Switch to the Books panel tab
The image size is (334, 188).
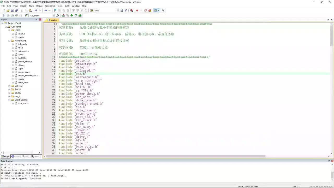[x=15, y=156]
